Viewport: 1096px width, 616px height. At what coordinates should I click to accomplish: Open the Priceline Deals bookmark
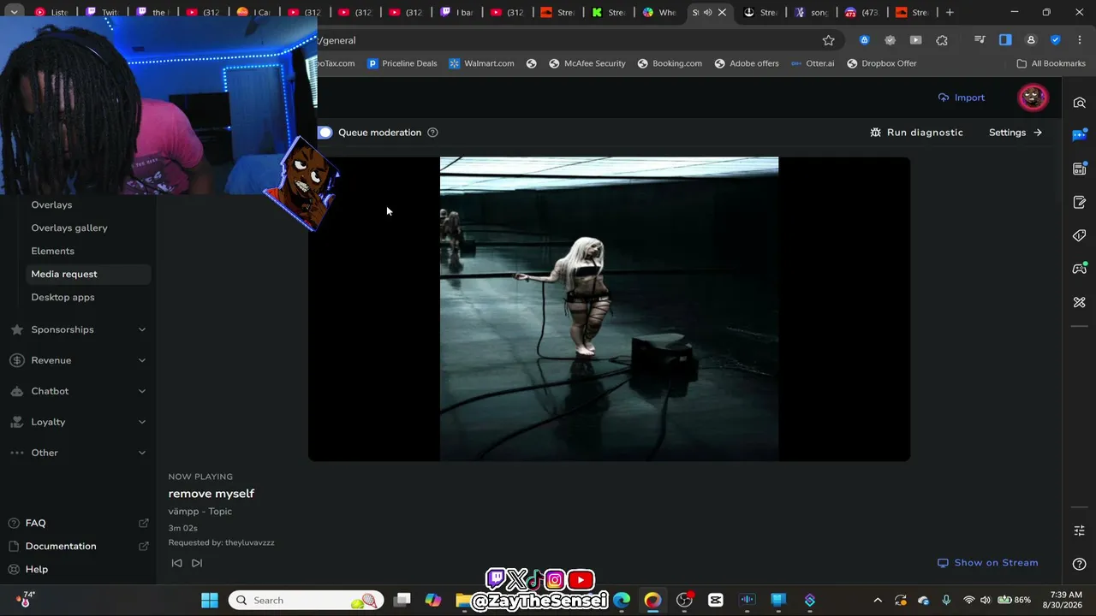pyautogui.click(x=402, y=63)
